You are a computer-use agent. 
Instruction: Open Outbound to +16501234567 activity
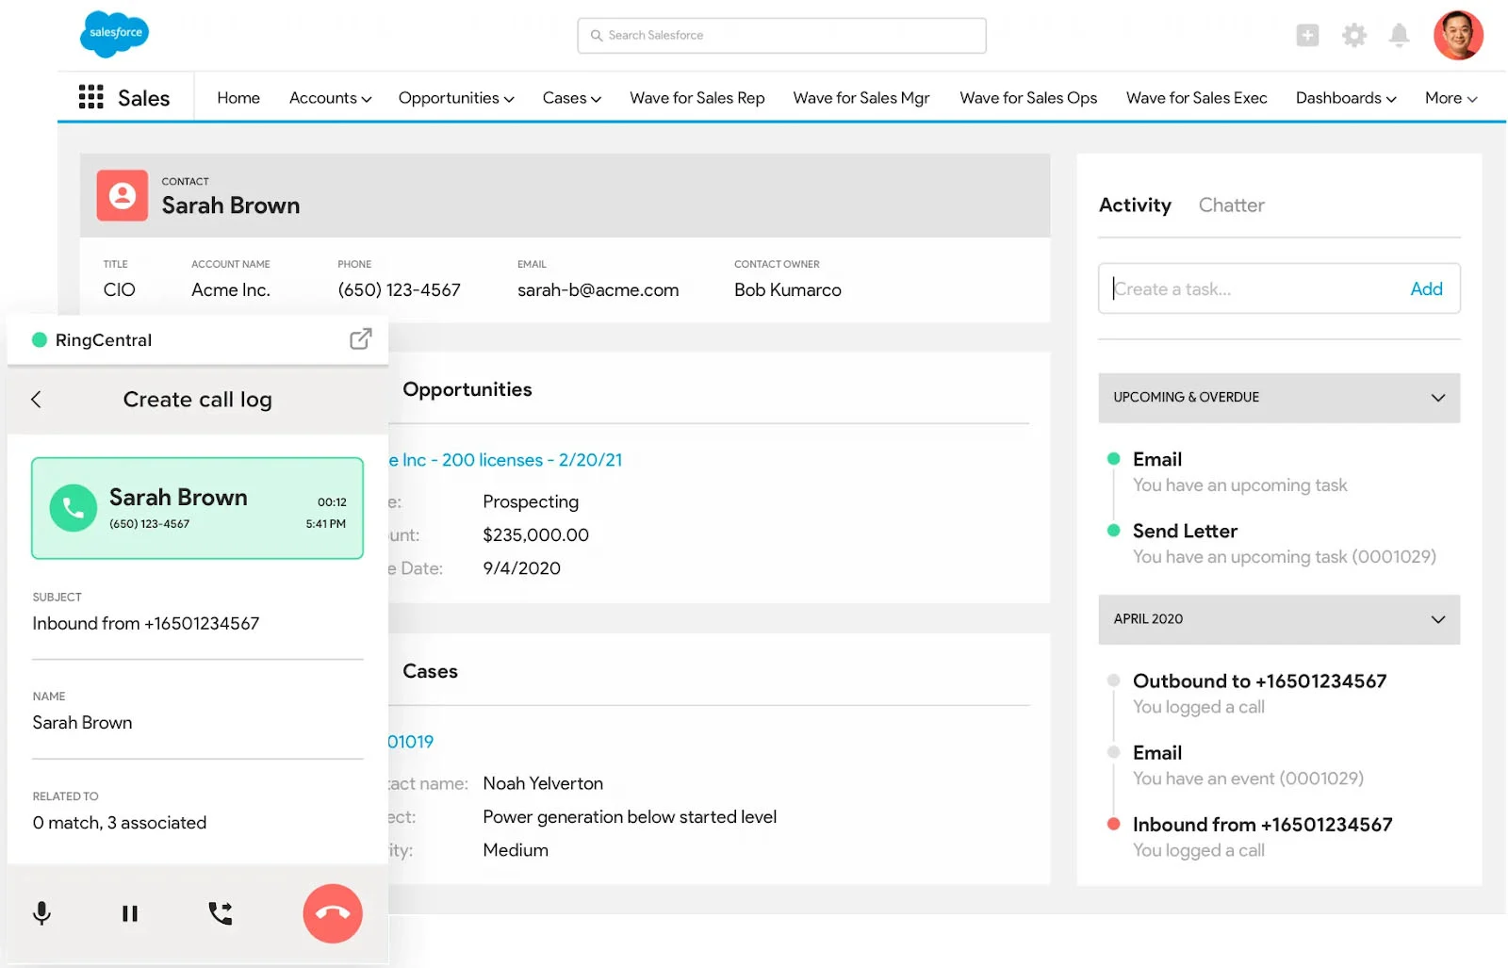pos(1259,681)
